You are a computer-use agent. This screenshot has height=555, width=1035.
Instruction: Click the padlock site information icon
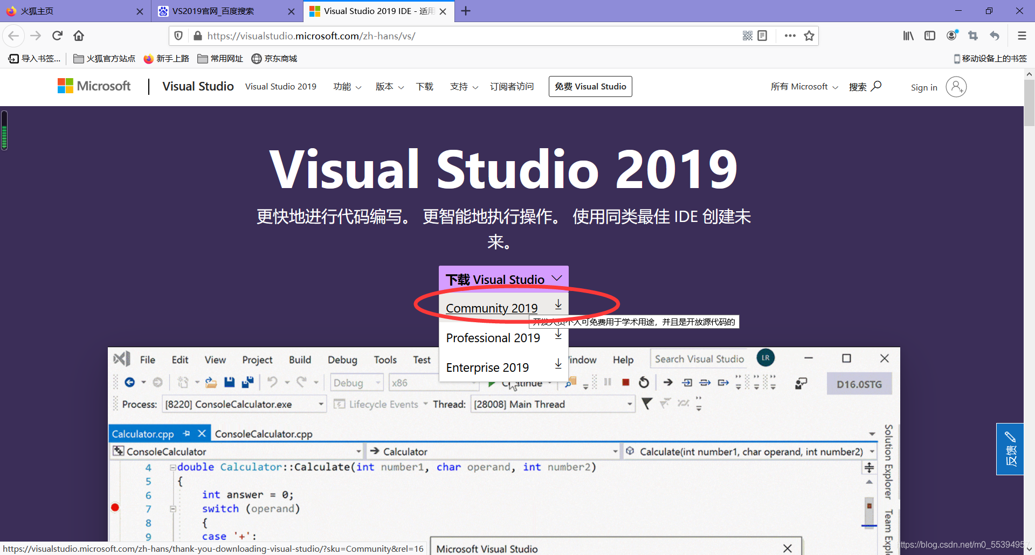point(197,36)
